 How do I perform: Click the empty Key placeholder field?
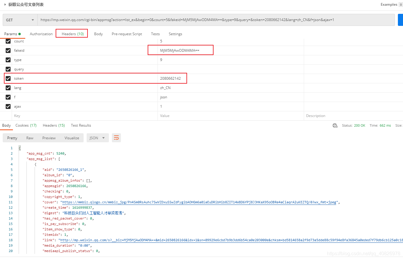[x=85, y=116]
